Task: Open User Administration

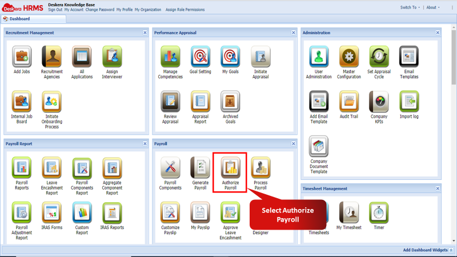Action: (x=319, y=57)
